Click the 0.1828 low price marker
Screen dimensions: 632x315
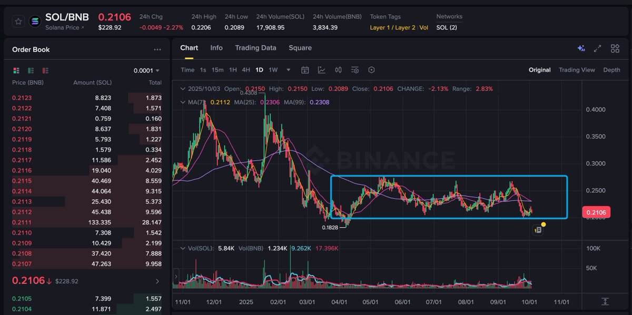click(330, 228)
